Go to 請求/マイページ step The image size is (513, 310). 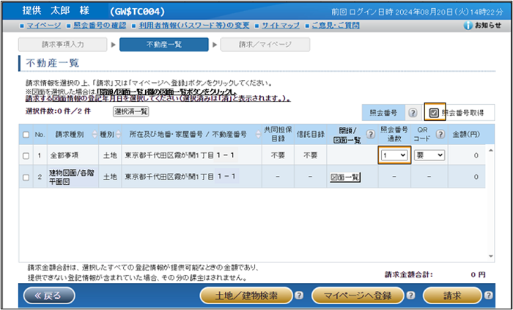265,45
